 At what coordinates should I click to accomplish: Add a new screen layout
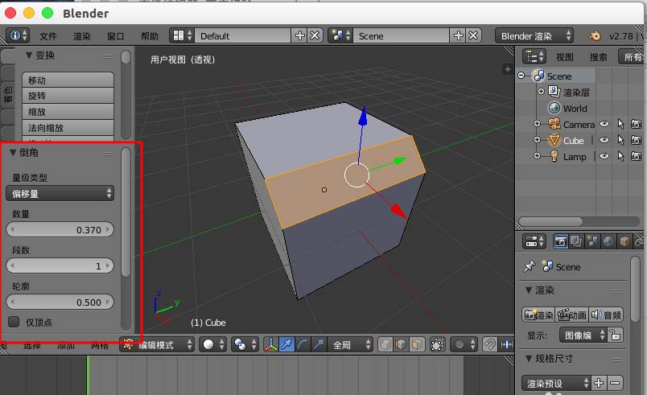click(299, 36)
